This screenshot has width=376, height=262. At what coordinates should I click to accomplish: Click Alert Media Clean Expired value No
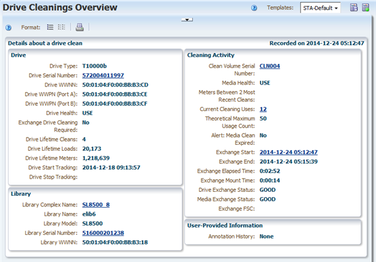coord(263,136)
